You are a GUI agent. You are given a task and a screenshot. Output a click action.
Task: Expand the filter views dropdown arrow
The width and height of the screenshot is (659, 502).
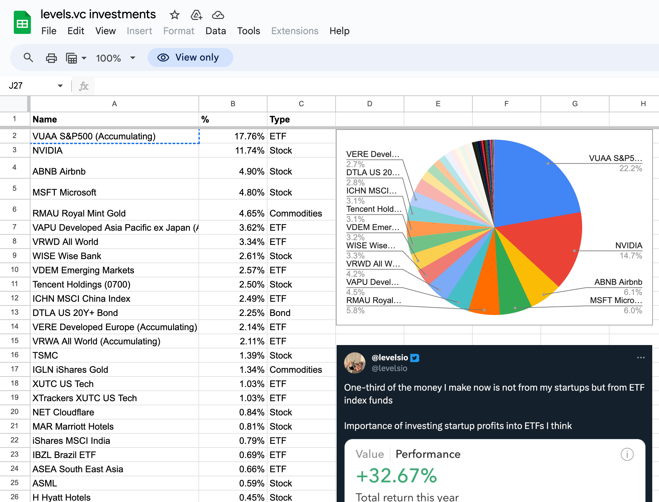(84, 58)
